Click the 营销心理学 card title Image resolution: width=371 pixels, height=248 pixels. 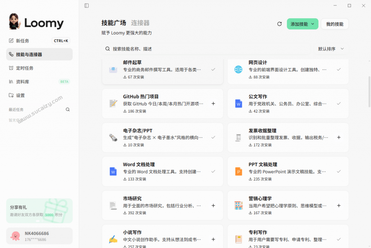pyautogui.click(x=260, y=199)
